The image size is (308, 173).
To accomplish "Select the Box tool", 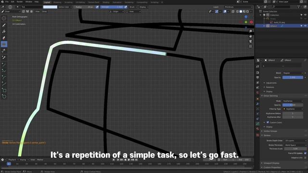I will (x=4, y=90).
